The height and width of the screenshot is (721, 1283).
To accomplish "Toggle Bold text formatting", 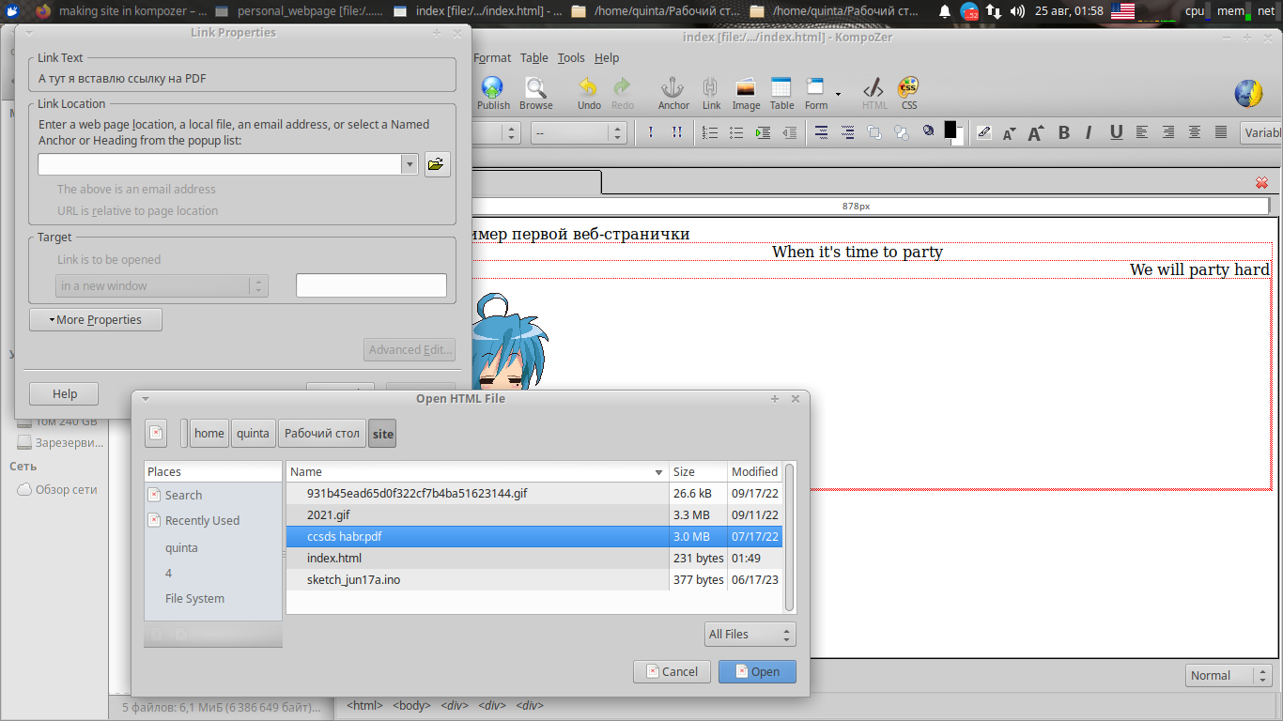I will (1064, 133).
